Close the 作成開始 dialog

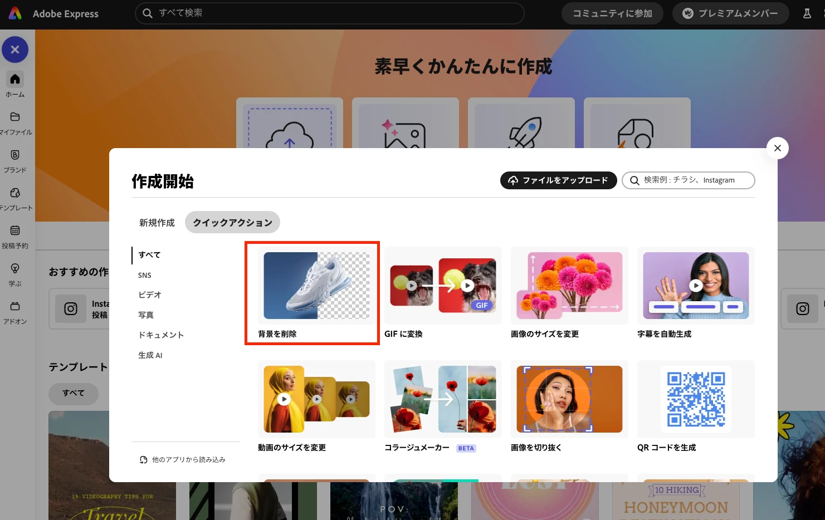click(x=778, y=148)
